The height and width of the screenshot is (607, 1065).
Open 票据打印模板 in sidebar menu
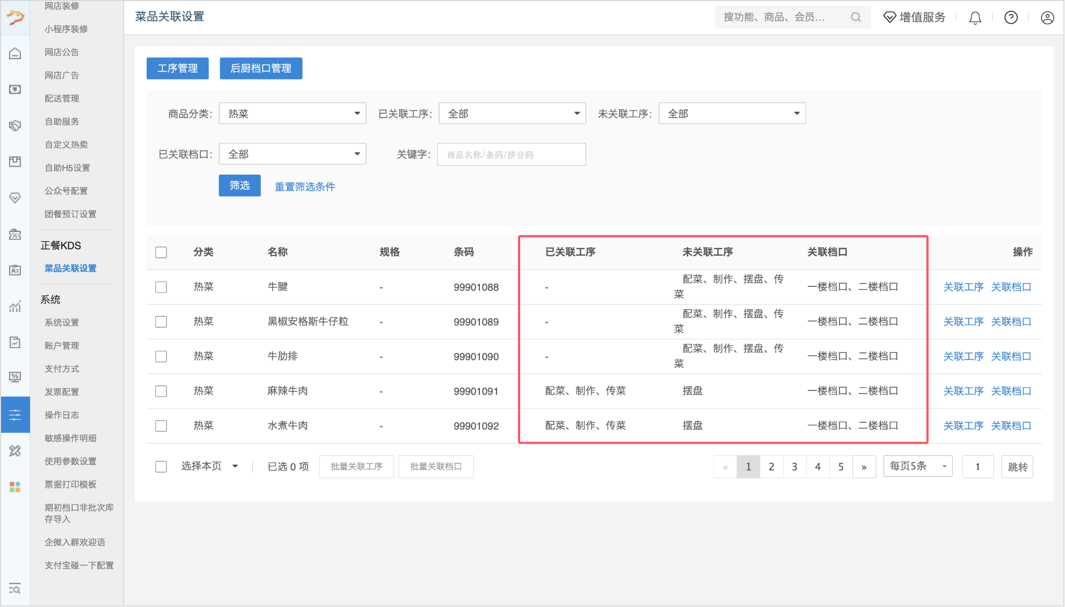(70, 484)
